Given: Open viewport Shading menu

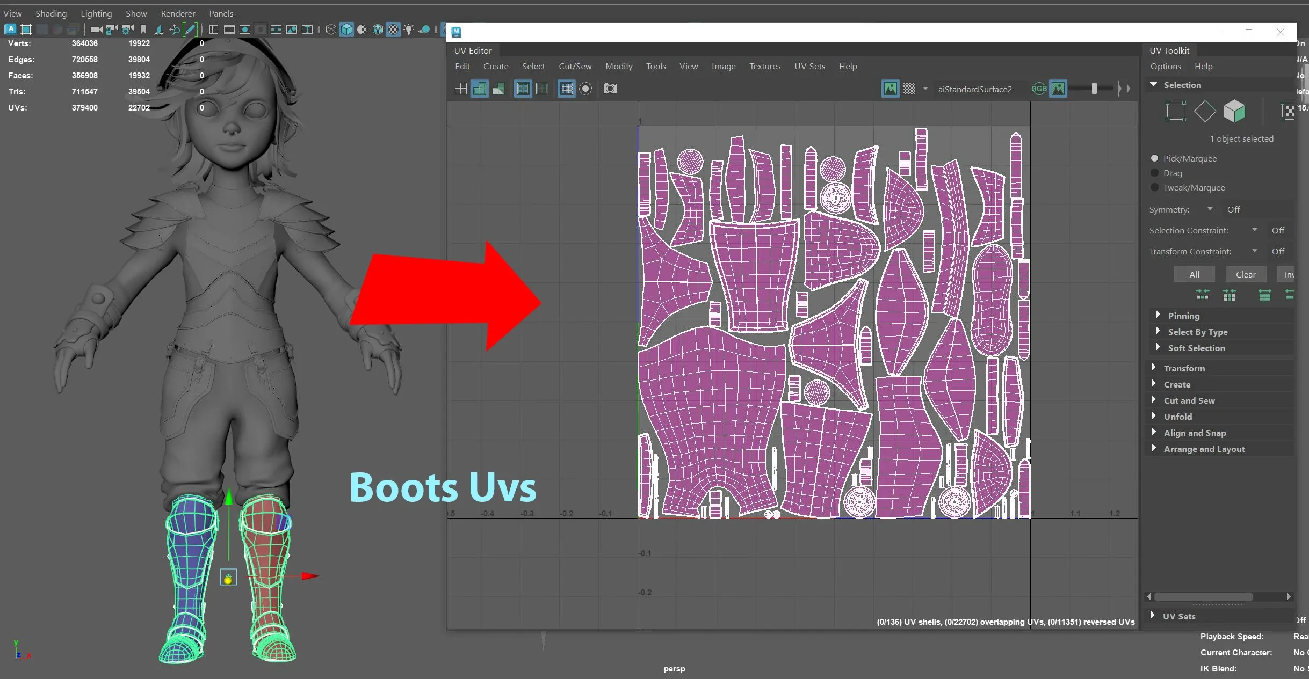Looking at the screenshot, I should [x=51, y=13].
